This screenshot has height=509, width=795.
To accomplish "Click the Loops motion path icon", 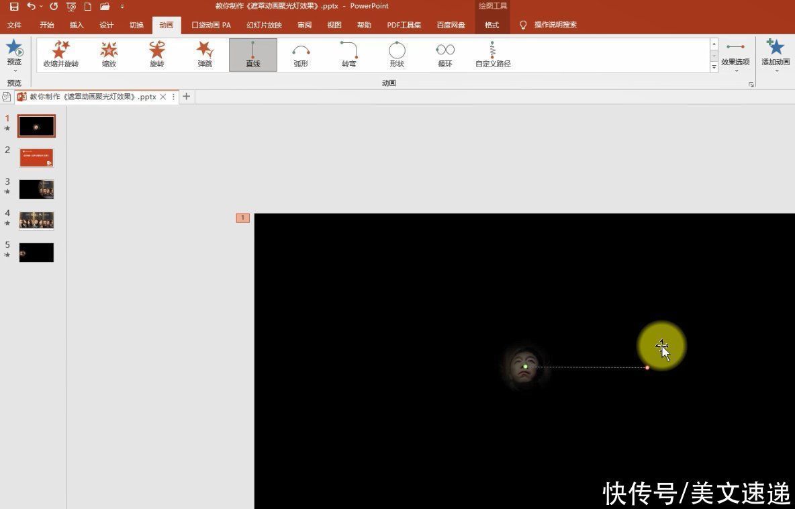I will click(x=445, y=53).
